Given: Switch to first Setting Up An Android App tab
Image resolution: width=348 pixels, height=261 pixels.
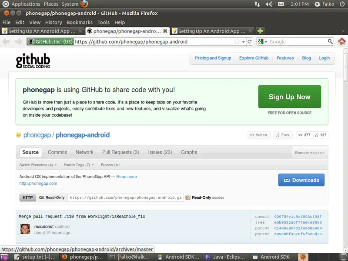Looking at the screenshot, I should click(x=42, y=31).
